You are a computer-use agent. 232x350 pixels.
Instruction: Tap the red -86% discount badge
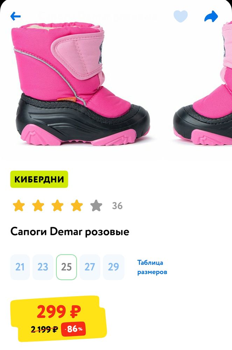tap(73, 329)
